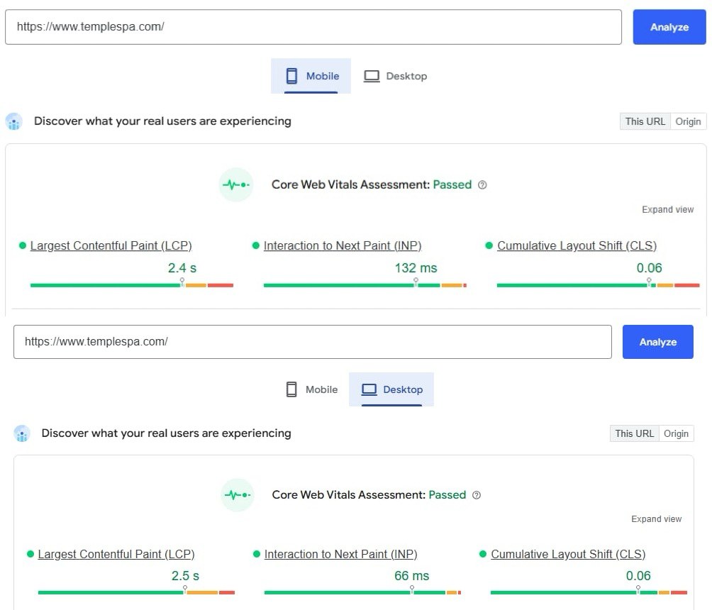Click the Analyze button in the lower report
This screenshot has width=712, height=610.
pos(657,342)
